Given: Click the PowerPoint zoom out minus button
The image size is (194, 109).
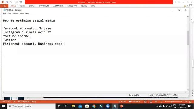Looking at the screenshot, I should click(166, 102).
